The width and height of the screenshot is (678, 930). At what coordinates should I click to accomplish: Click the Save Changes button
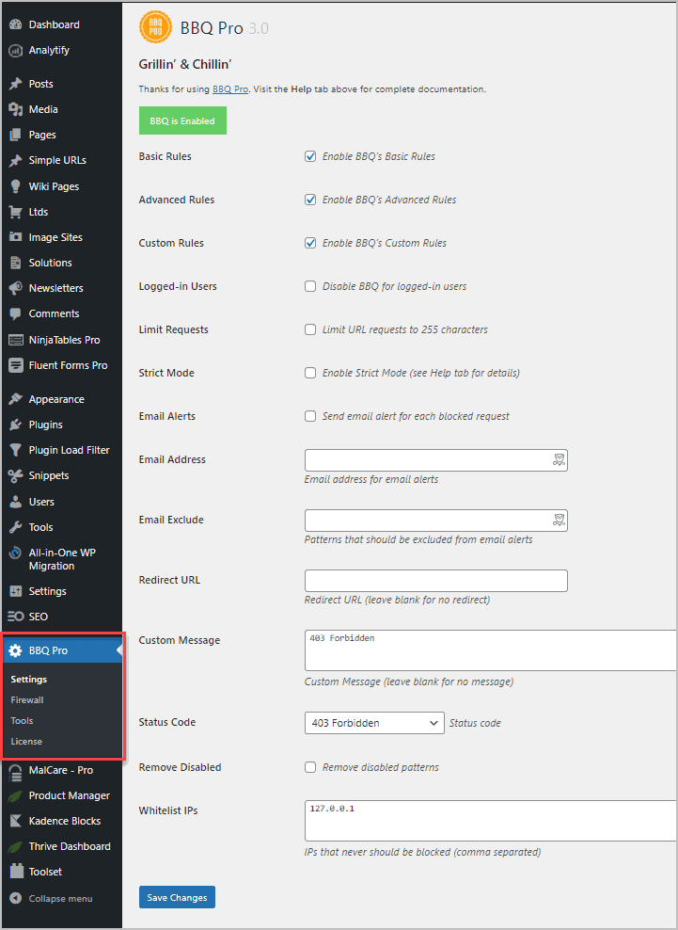click(177, 897)
